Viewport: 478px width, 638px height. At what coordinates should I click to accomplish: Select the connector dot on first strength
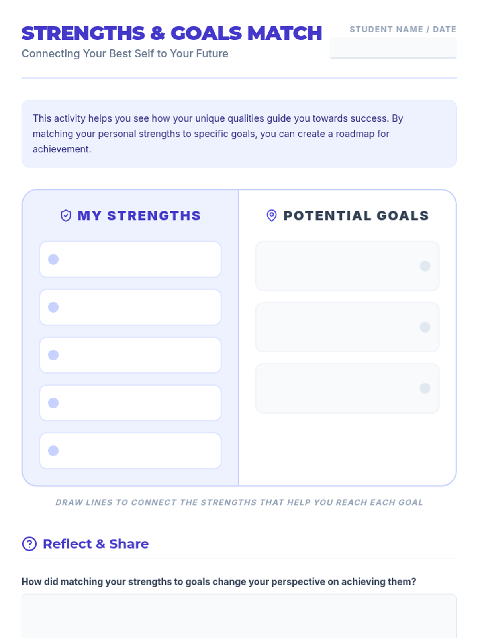[53, 260]
